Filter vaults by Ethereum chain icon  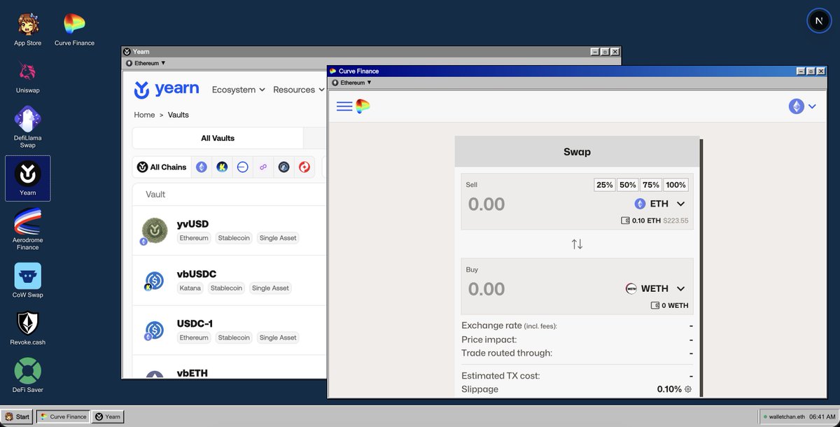[202, 167]
